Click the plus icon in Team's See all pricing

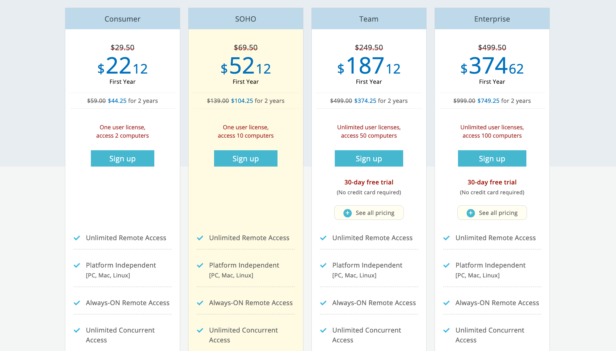point(347,213)
